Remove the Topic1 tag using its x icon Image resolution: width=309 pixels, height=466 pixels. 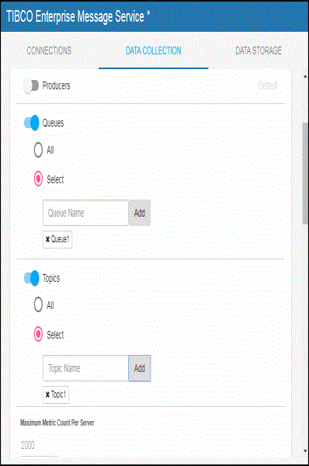pyautogui.click(x=47, y=395)
